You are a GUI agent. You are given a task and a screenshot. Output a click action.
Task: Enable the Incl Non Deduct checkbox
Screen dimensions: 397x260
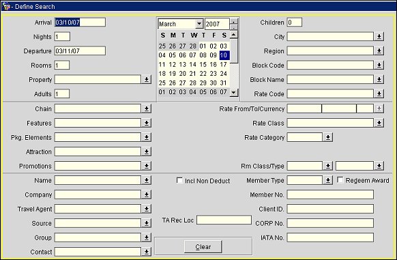(179, 180)
